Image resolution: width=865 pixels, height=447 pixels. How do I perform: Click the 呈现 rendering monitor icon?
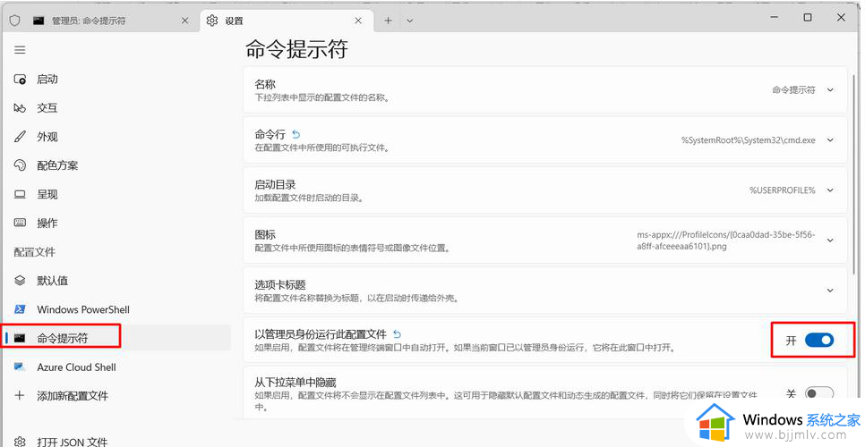coord(20,194)
